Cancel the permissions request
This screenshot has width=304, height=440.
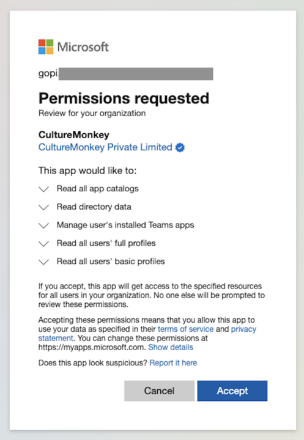(159, 391)
